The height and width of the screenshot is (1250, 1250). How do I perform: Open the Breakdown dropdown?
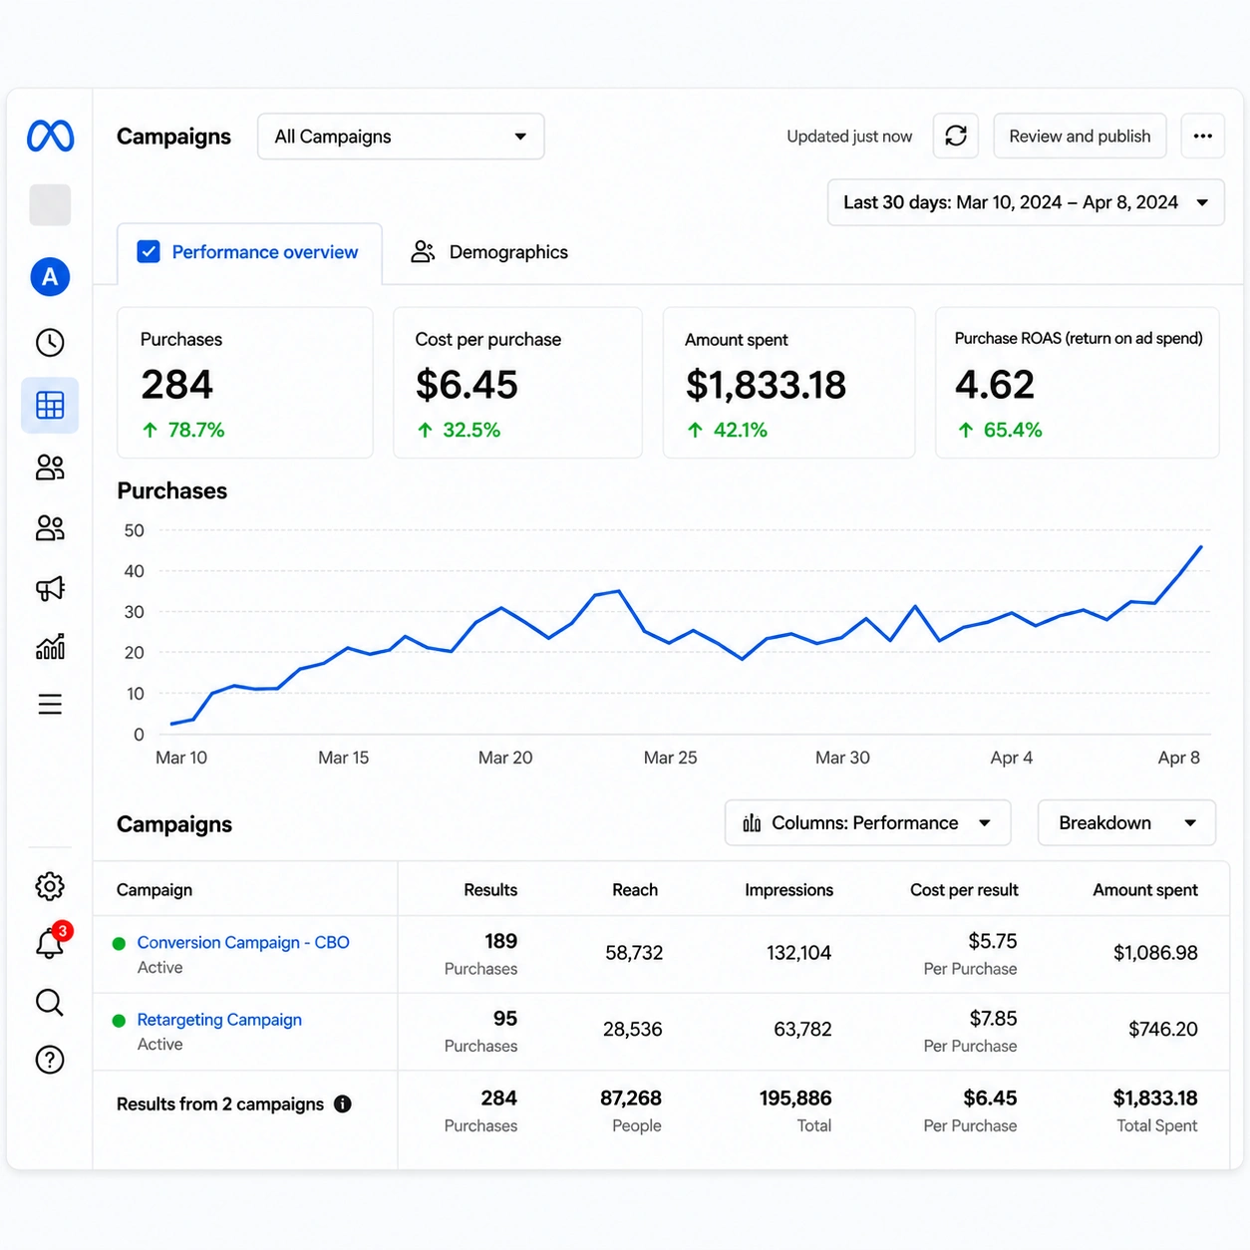1126,822
